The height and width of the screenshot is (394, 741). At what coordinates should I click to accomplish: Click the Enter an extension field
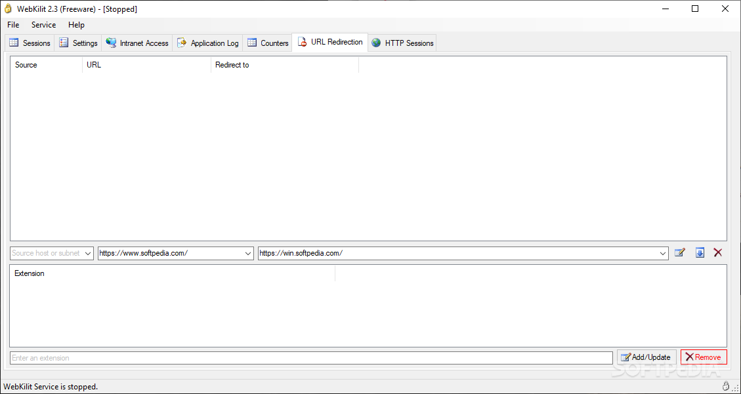pyautogui.click(x=311, y=358)
